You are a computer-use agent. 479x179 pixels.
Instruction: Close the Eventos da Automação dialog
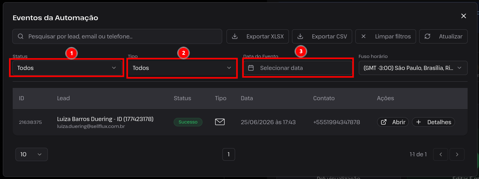click(x=463, y=16)
